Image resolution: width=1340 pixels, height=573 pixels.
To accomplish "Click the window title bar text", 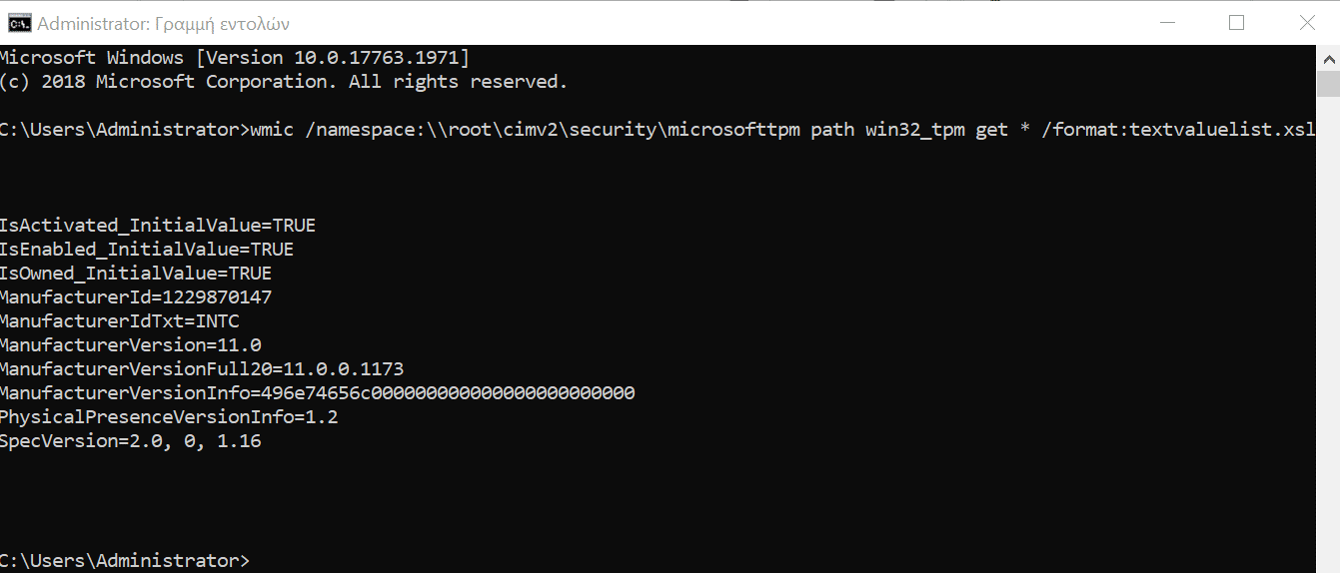I will 163,23.
